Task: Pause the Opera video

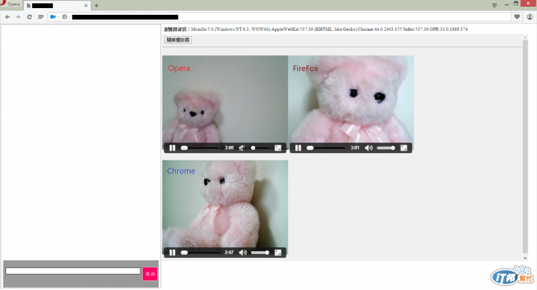Action: tap(173, 148)
